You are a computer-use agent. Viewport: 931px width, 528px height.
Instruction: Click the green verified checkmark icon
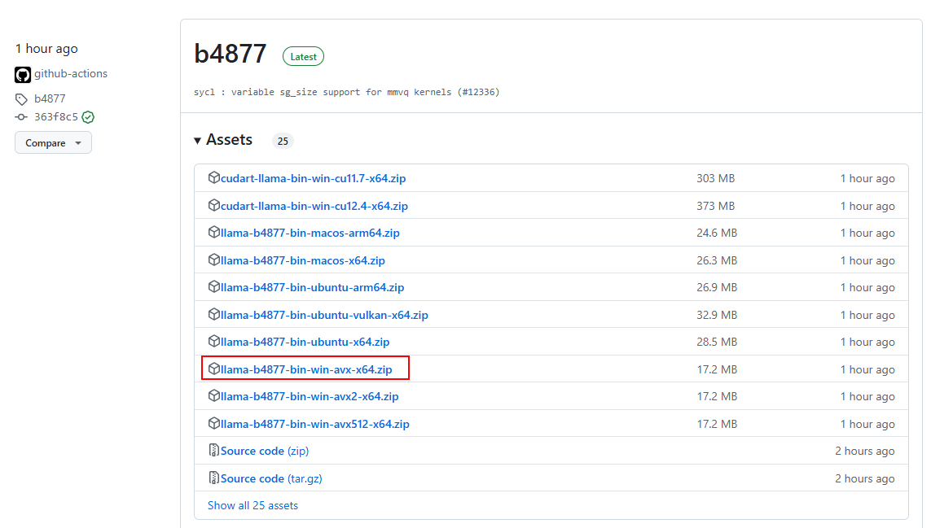tap(89, 117)
